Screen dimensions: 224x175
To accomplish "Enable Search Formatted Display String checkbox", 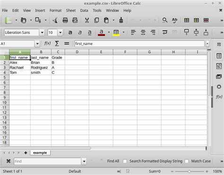I will [125, 161].
